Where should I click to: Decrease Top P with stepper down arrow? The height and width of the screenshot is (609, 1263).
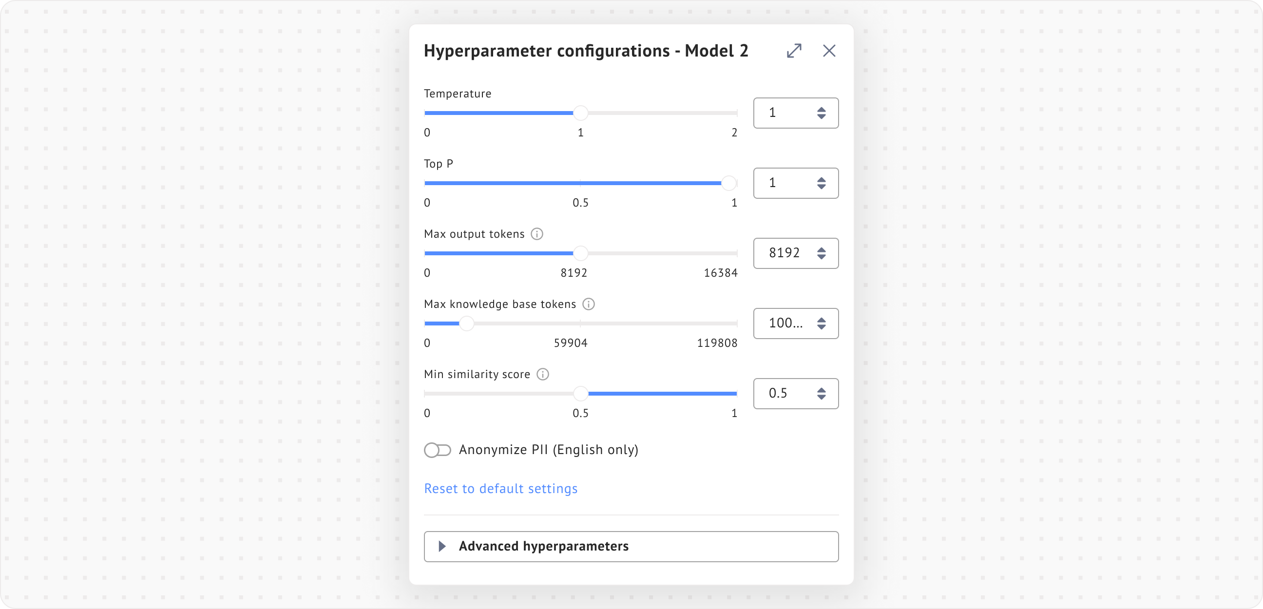pos(821,187)
